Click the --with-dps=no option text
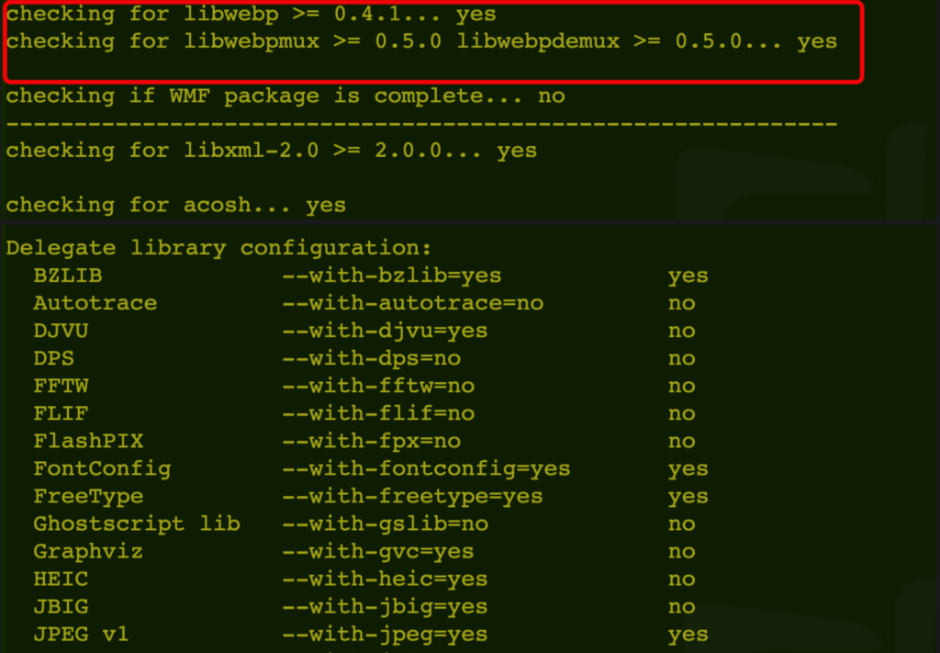This screenshot has height=653, width=940. (371, 358)
